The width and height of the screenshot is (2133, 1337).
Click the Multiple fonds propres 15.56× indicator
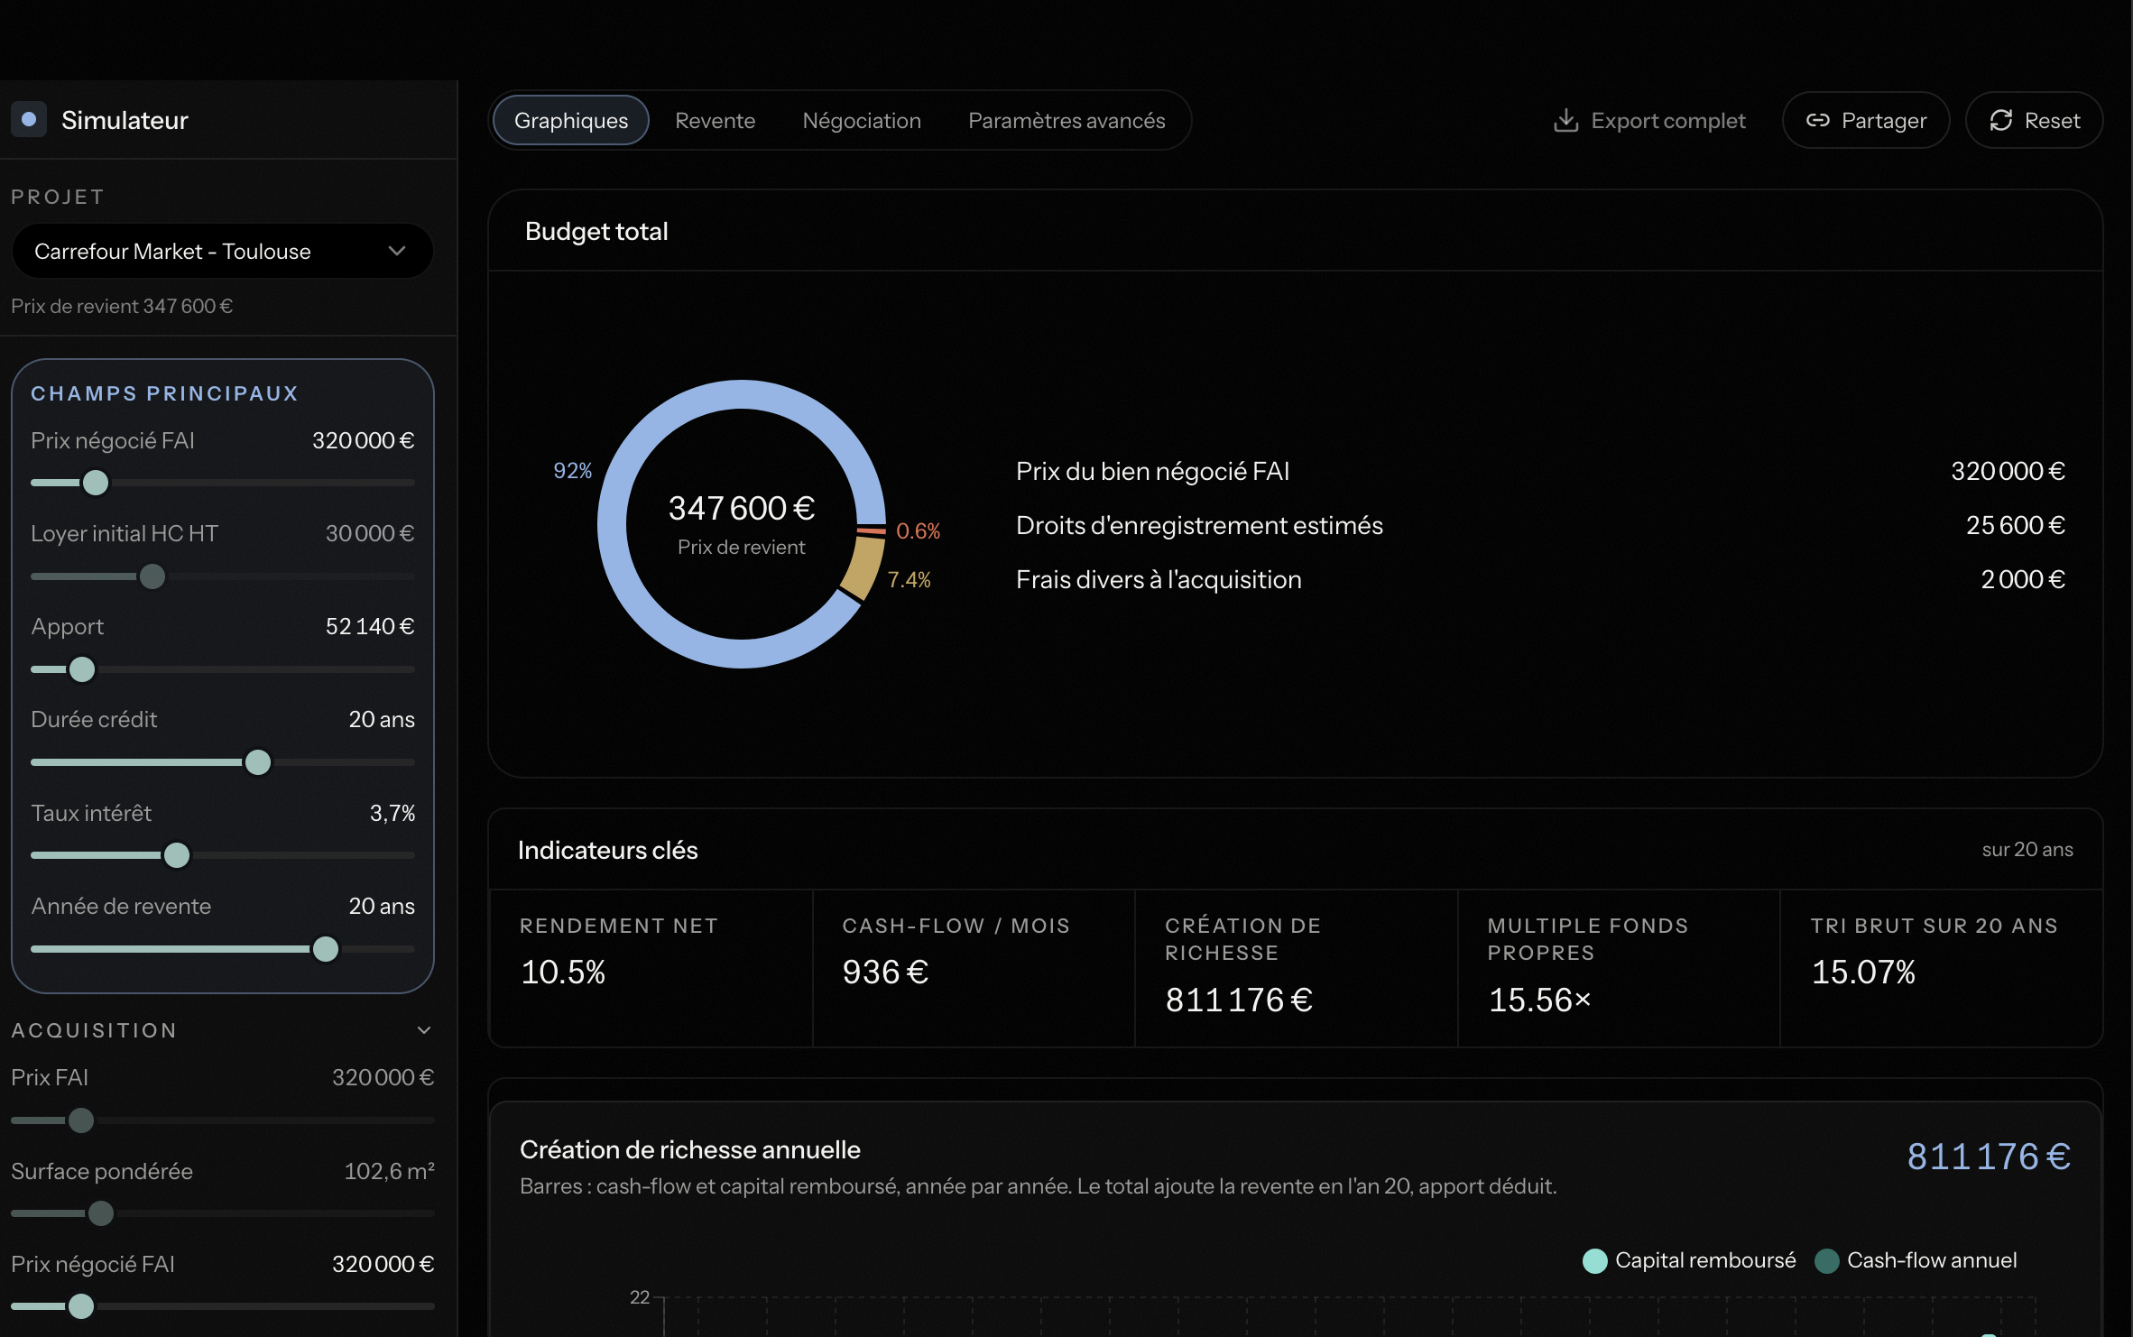pyautogui.click(x=1619, y=968)
